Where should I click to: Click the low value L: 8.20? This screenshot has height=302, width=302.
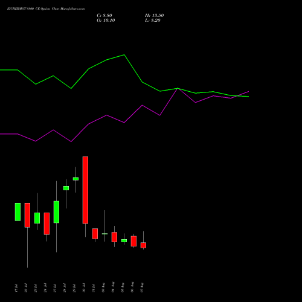153,21
